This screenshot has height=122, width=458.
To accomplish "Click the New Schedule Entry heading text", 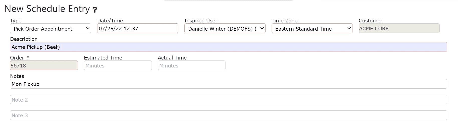I will [x=47, y=9].
